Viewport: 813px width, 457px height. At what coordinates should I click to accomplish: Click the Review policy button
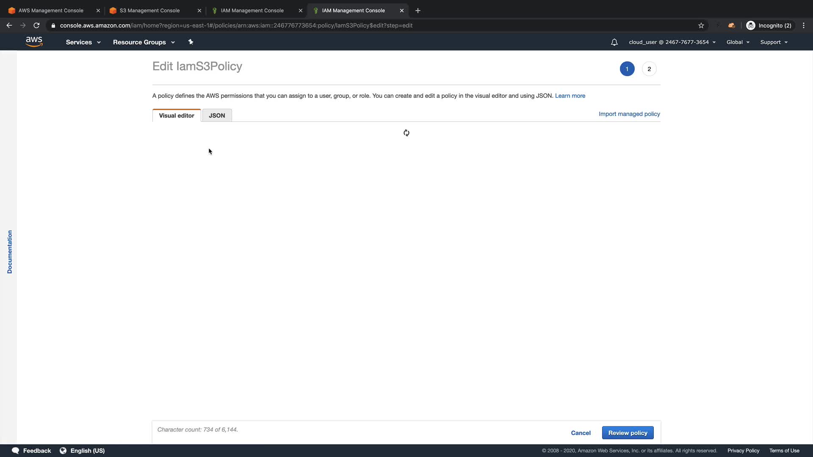click(x=628, y=433)
